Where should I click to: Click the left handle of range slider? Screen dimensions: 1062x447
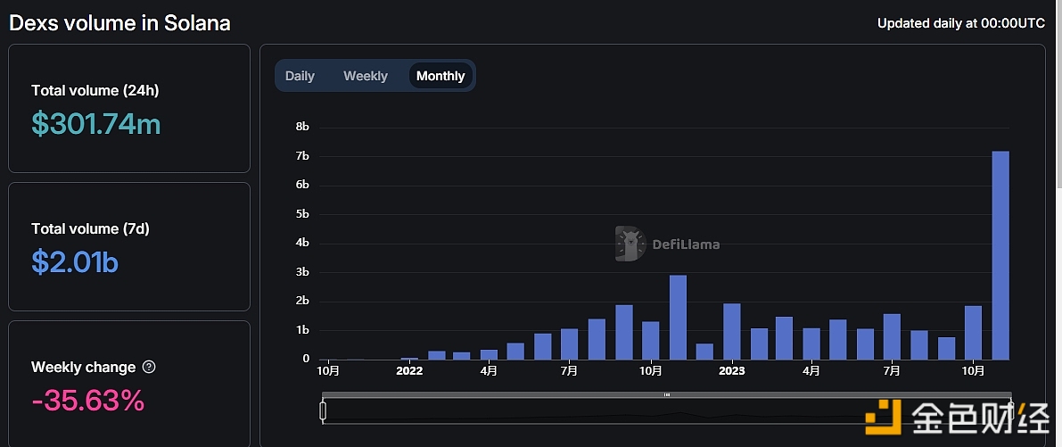click(x=323, y=411)
